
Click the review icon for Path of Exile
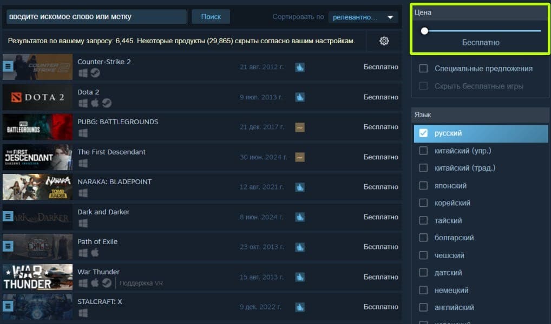[x=300, y=247]
